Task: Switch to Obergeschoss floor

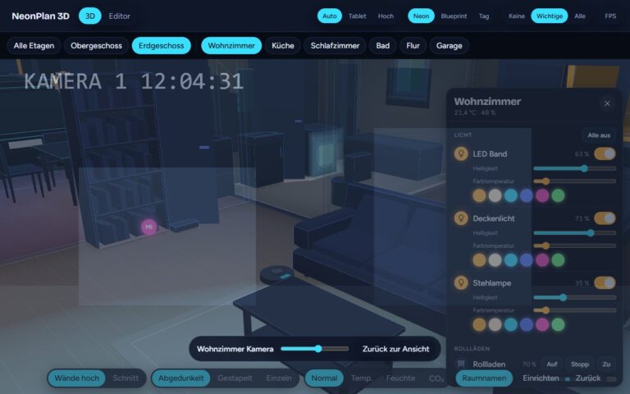Action: click(x=96, y=45)
